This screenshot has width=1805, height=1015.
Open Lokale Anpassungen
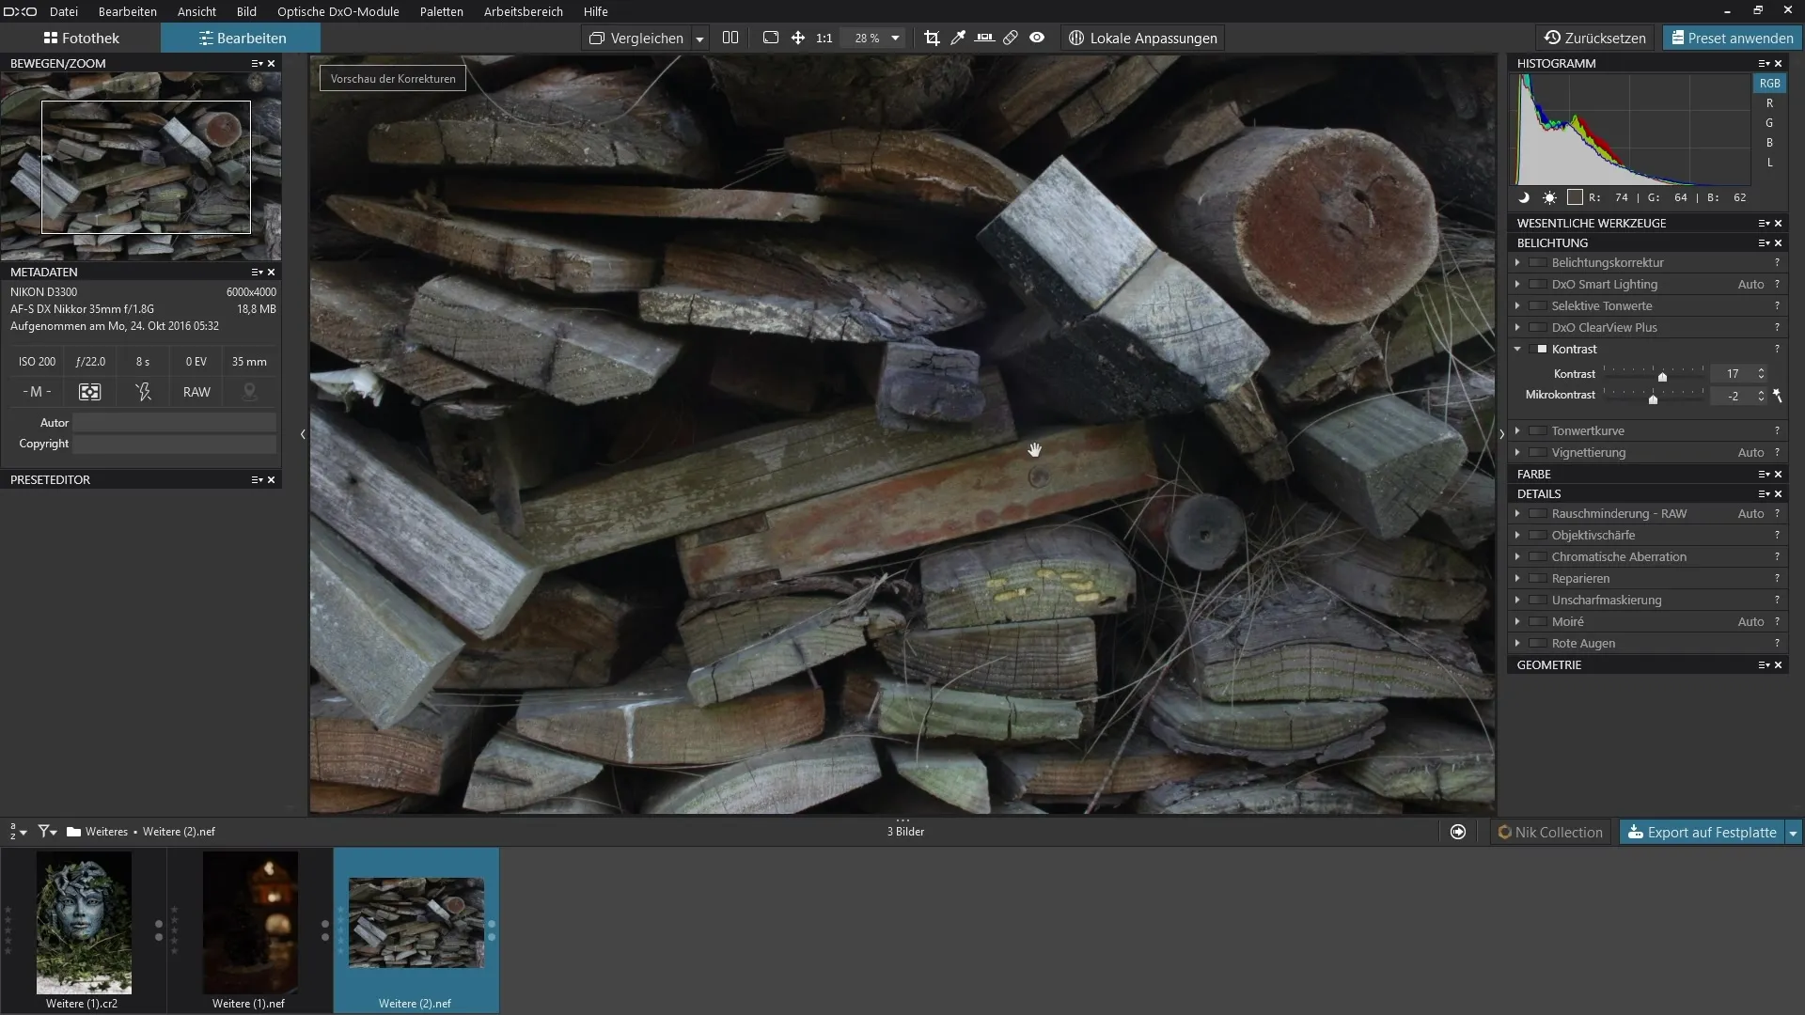click(x=1143, y=38)
